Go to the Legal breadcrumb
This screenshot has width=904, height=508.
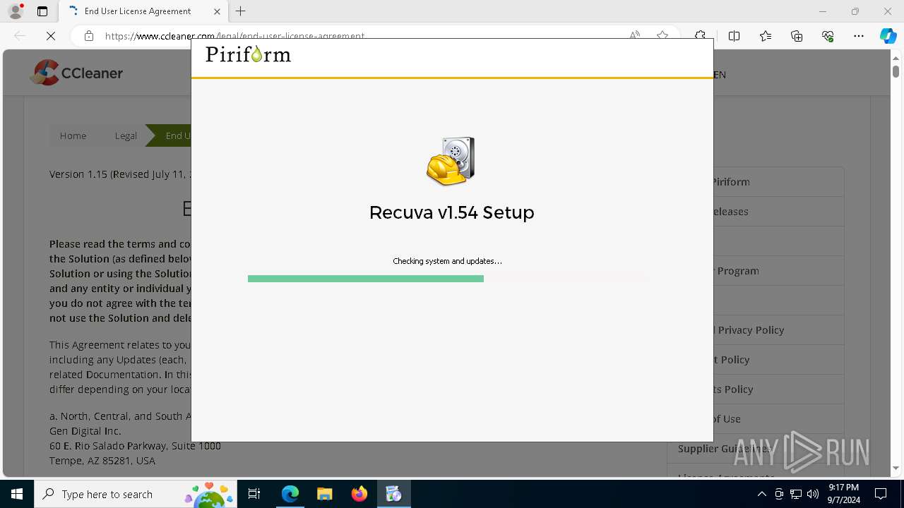[x=126, y=135]
